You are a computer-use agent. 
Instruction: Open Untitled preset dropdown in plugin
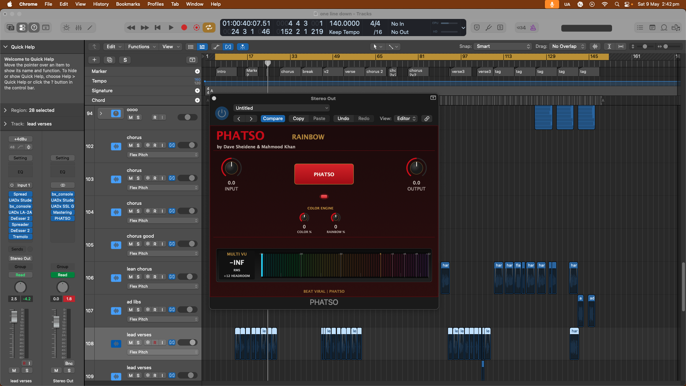pos(282,108)
